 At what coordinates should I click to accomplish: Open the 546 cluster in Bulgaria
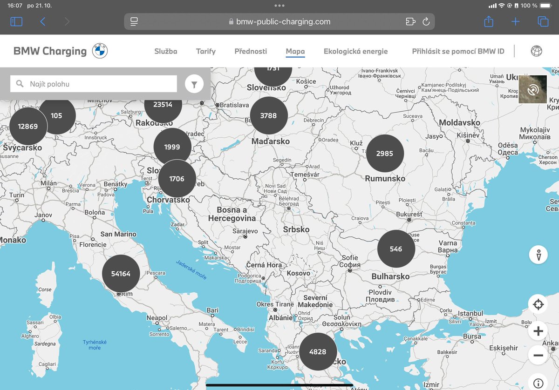[395, 249]
